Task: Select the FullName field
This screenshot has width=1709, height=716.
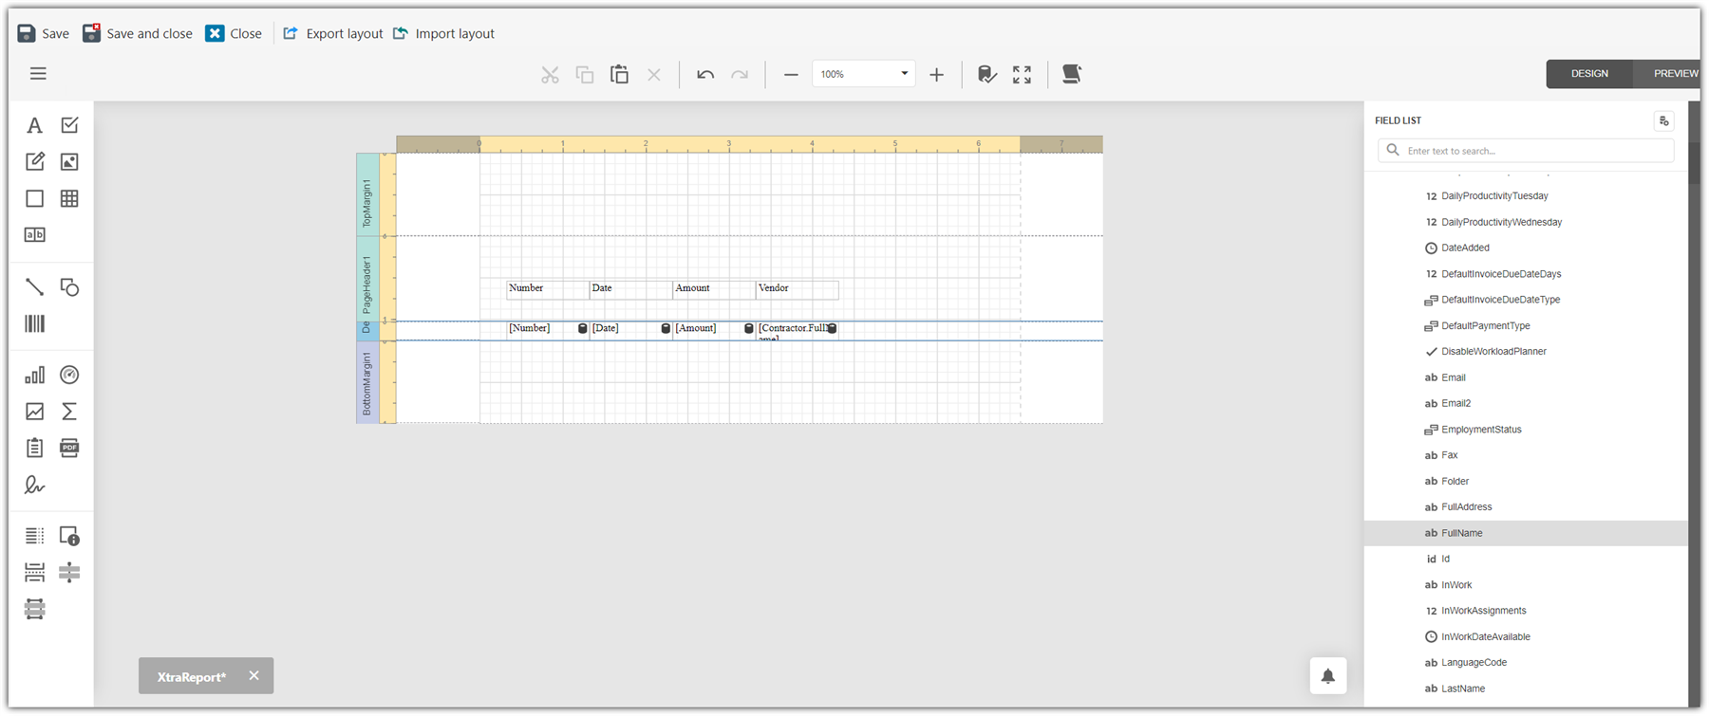Action: click(1526, 533)
